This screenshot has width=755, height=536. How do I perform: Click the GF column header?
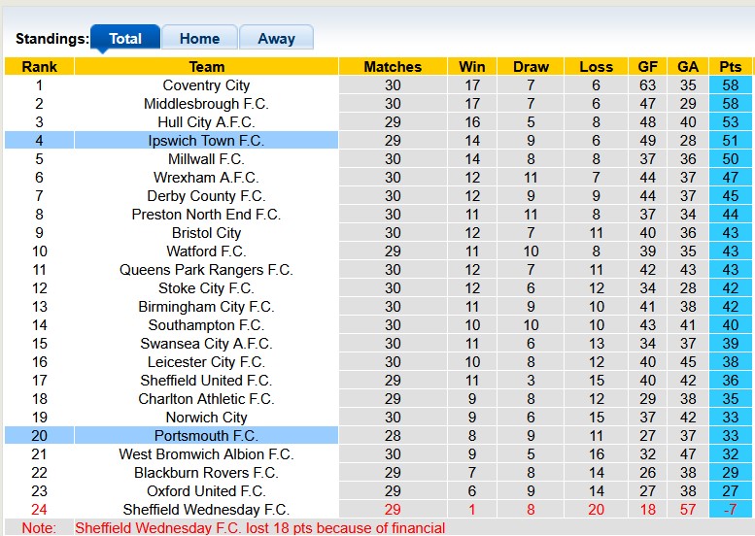pos(647,67)
